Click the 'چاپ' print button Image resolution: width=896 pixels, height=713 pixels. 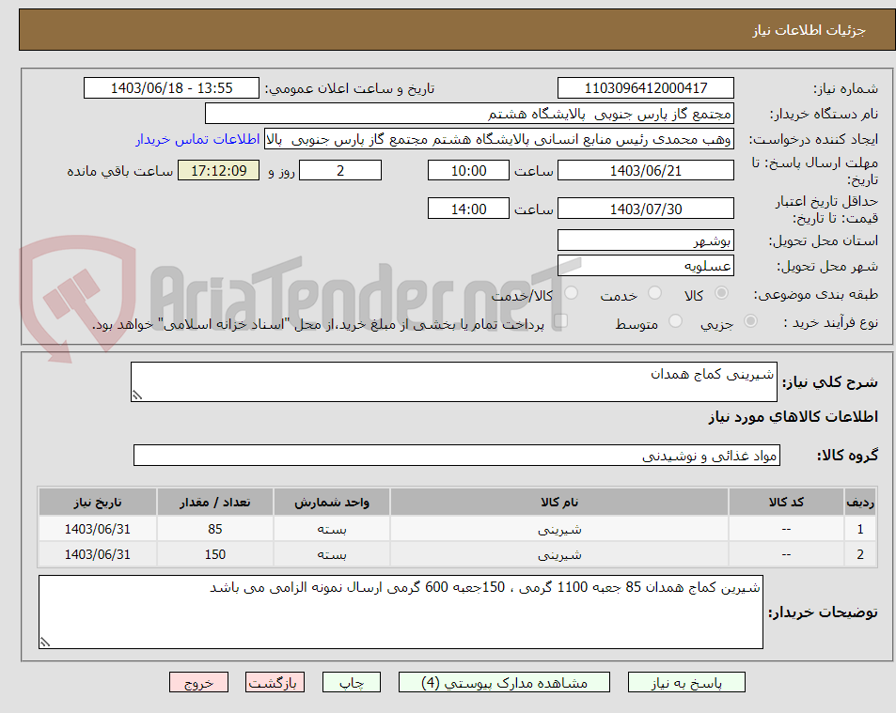(352, 683)
